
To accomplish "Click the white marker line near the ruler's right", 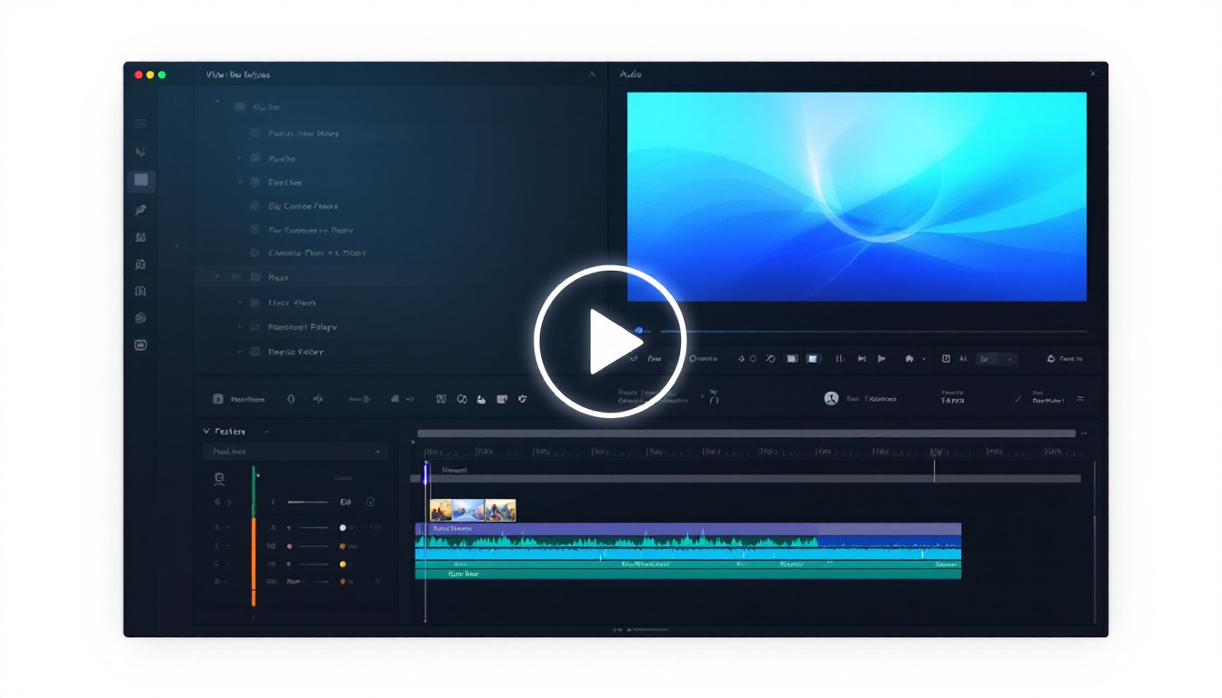I will [934, 471].
